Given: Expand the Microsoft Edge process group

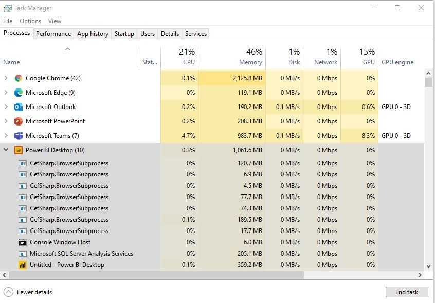Looking at the screenshot, I should (6, 93).
